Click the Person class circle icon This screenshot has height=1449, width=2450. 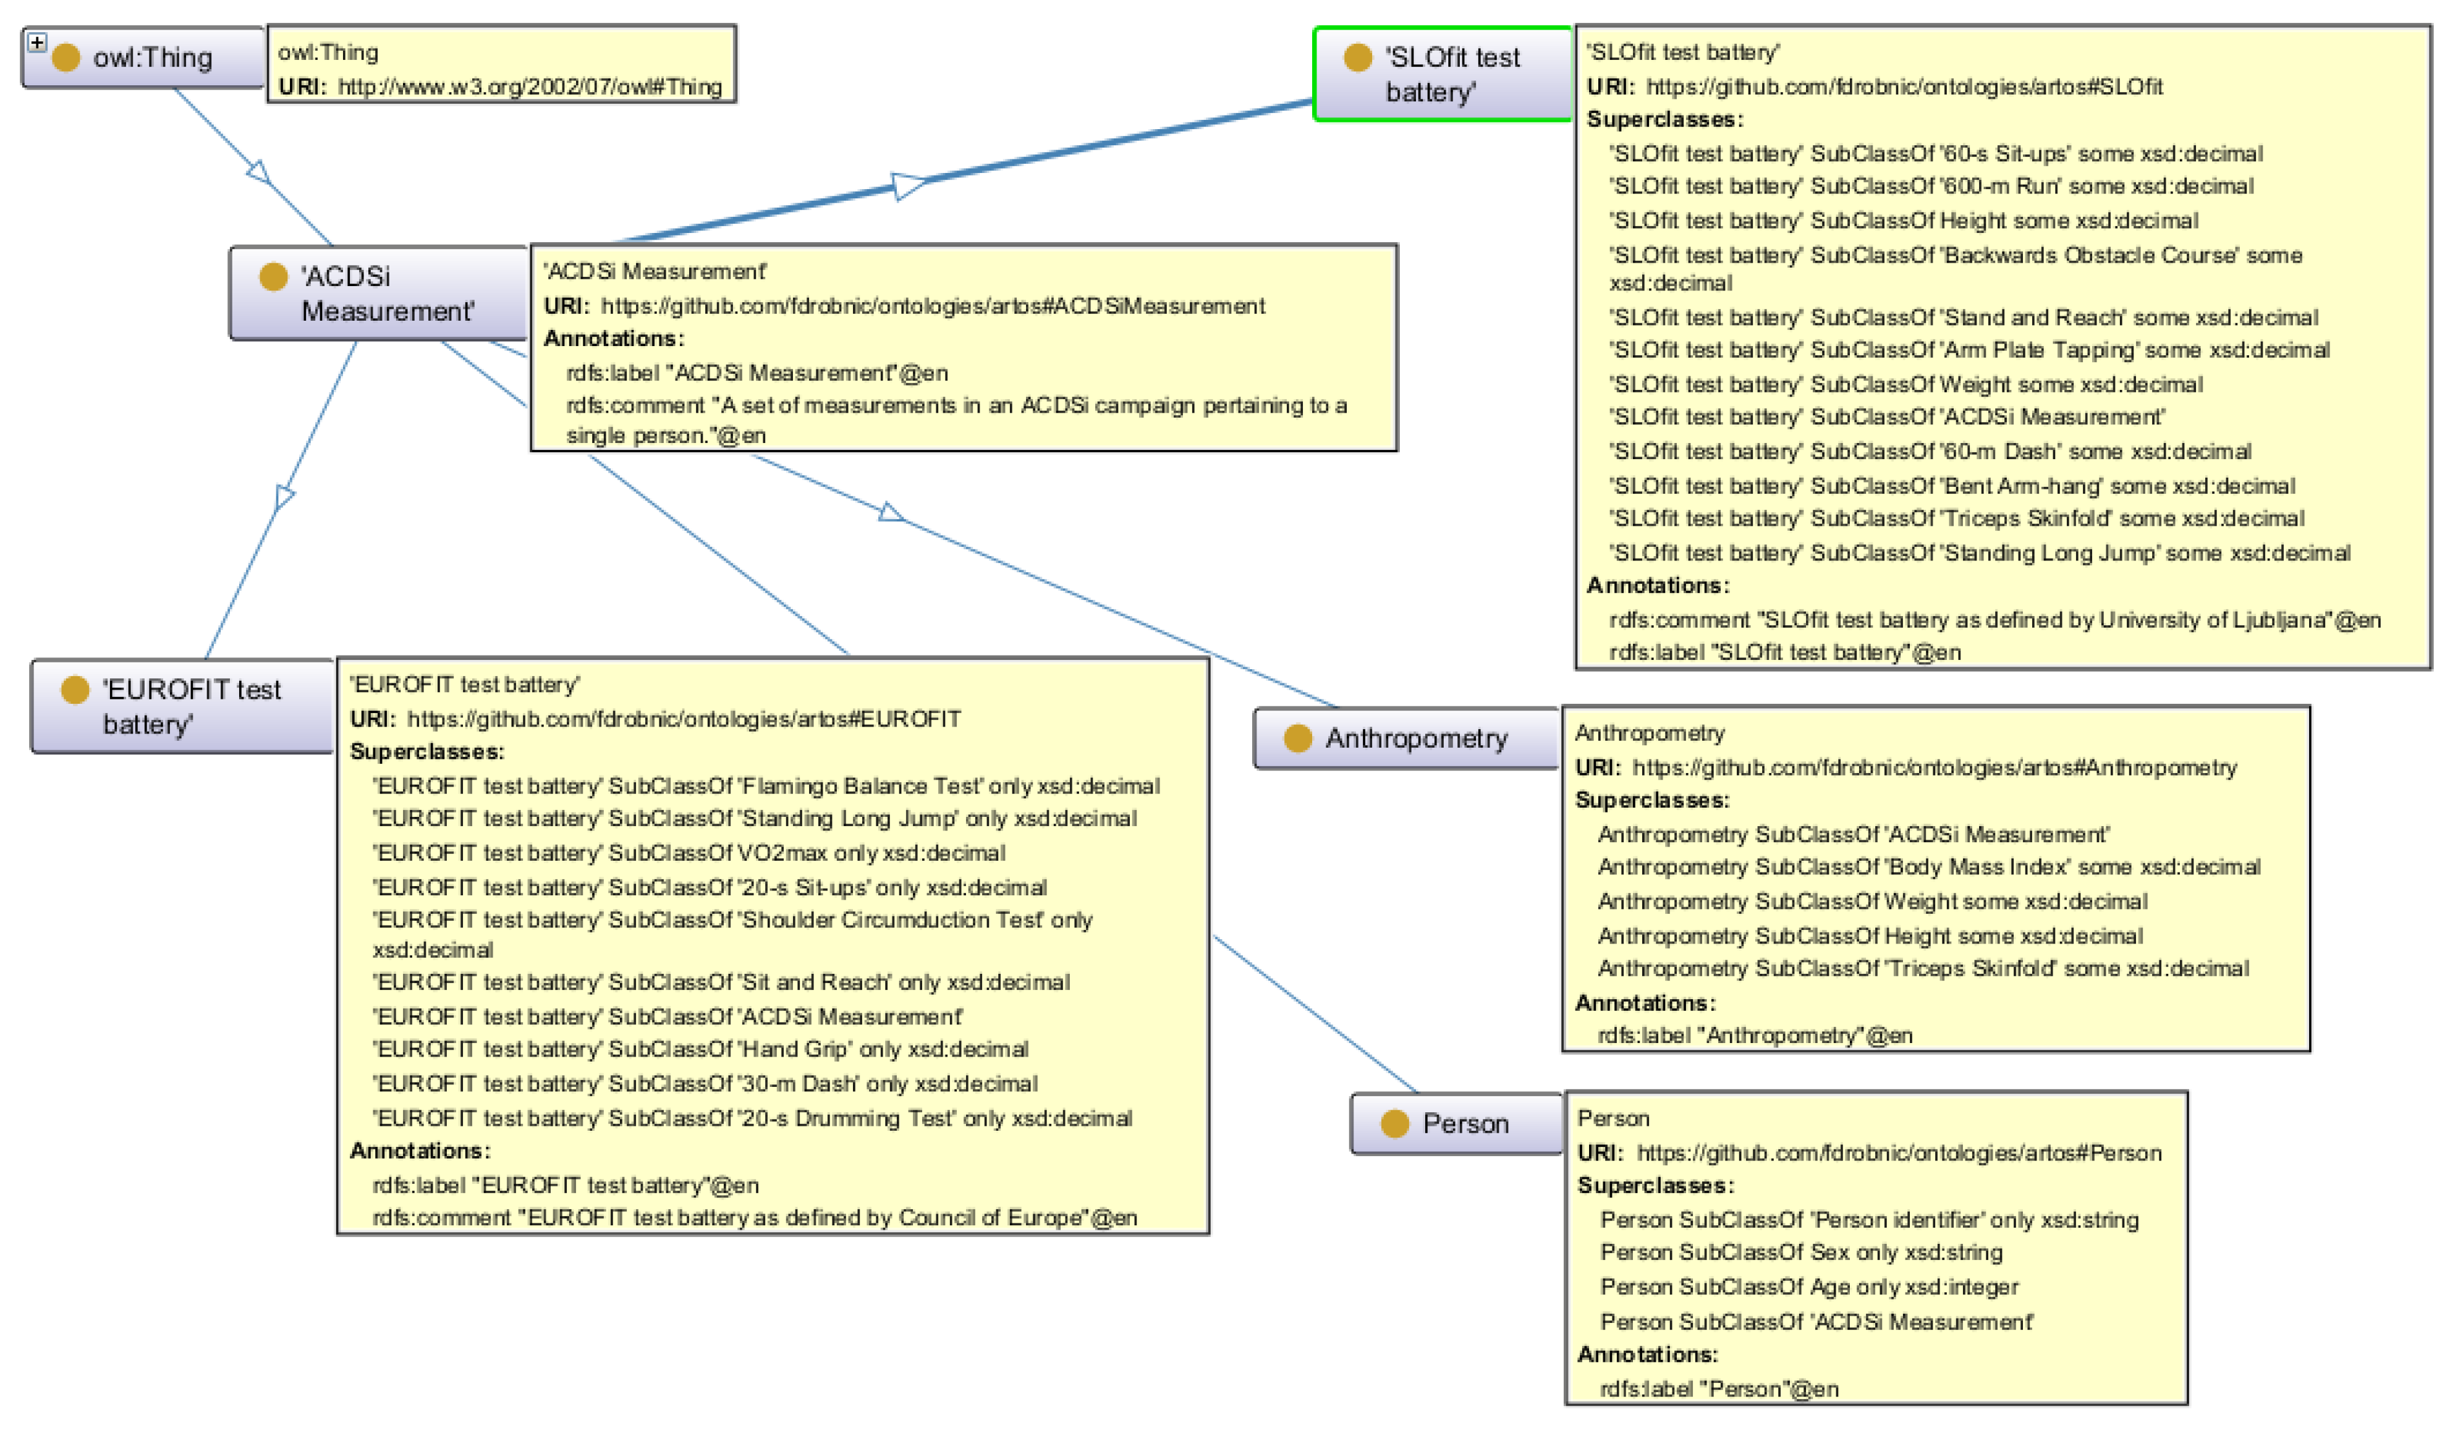[1394, 1124]
